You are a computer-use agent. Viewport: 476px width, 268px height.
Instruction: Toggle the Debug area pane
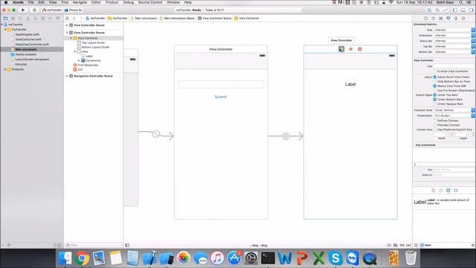[x=463, y=10]
